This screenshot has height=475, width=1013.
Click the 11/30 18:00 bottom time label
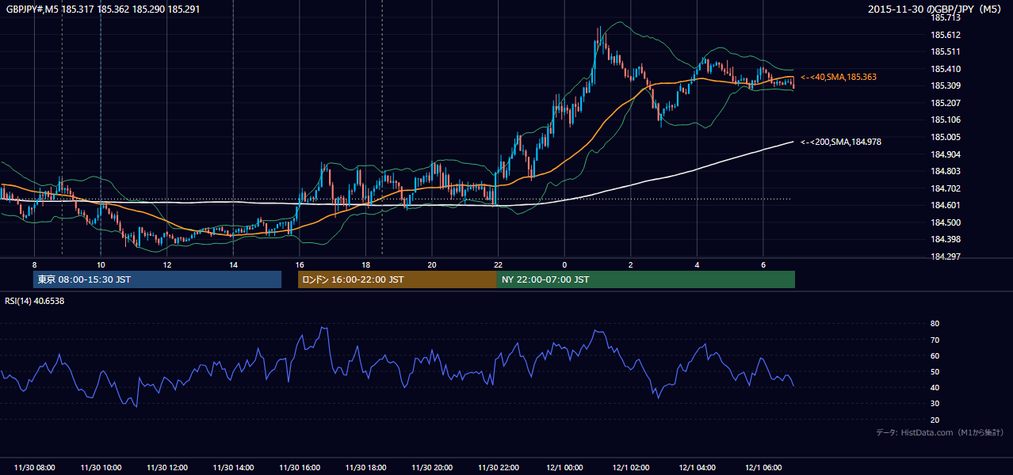(x=365, y=468)
